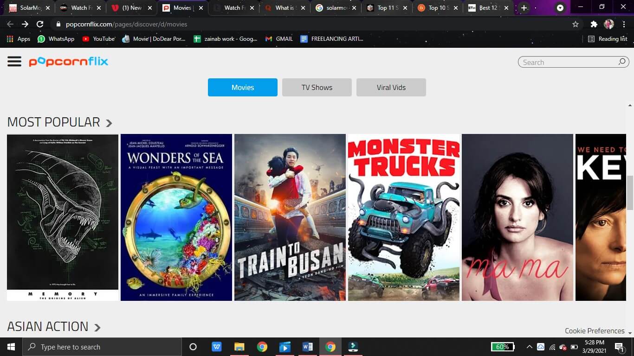The width and height of the screenshot is (634, 356).
Task: Click the green 60% battery indicator
Action: pos(503,347)
